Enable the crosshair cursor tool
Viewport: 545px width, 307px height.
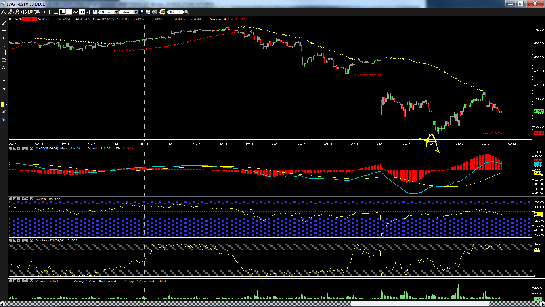point(50,12)
